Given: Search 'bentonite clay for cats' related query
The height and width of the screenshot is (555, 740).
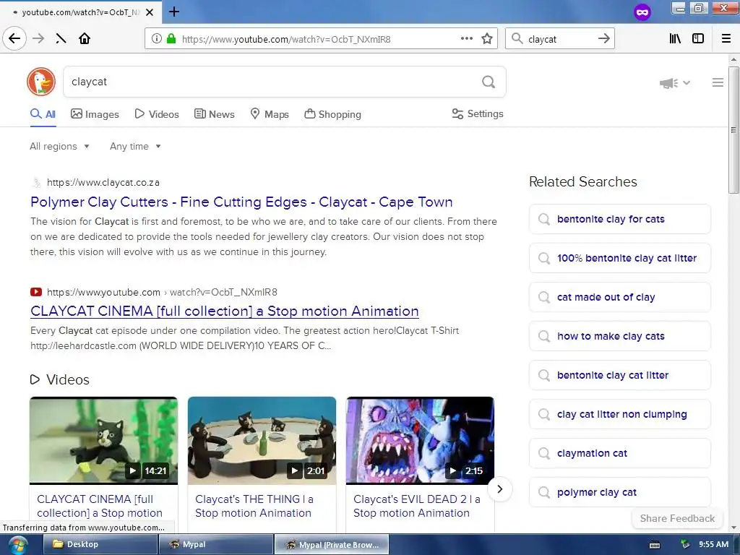Looking at the screenshot, I should tap(619, 219).
